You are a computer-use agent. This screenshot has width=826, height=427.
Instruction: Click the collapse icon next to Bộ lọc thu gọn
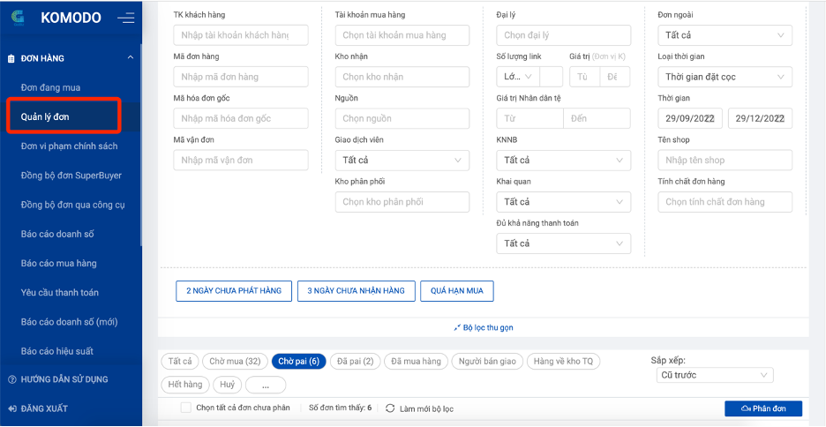pyautogui.click(x=456, y=327)
